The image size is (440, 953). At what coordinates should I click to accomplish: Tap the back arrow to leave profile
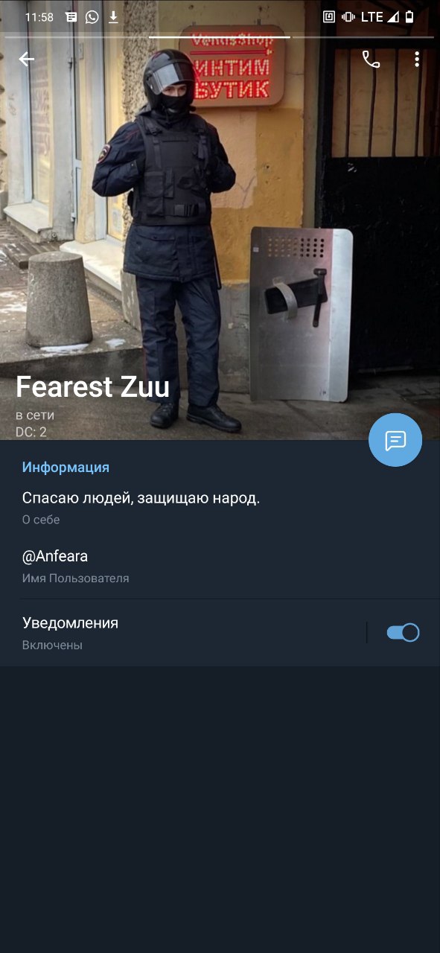coord(27,60)
